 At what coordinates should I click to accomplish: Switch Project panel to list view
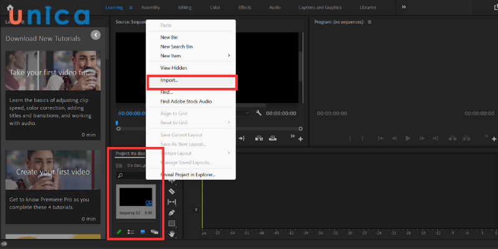click(x=131, y=232)
